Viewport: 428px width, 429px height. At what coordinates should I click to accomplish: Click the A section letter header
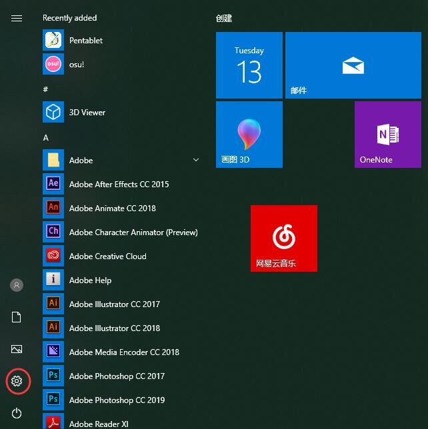tap(46, 138)
